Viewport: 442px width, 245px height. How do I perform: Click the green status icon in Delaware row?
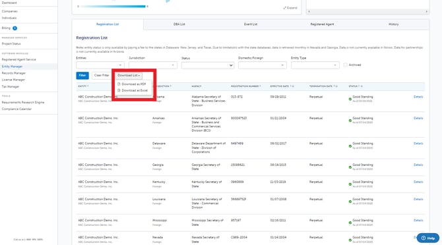click(x=350, y=146)
